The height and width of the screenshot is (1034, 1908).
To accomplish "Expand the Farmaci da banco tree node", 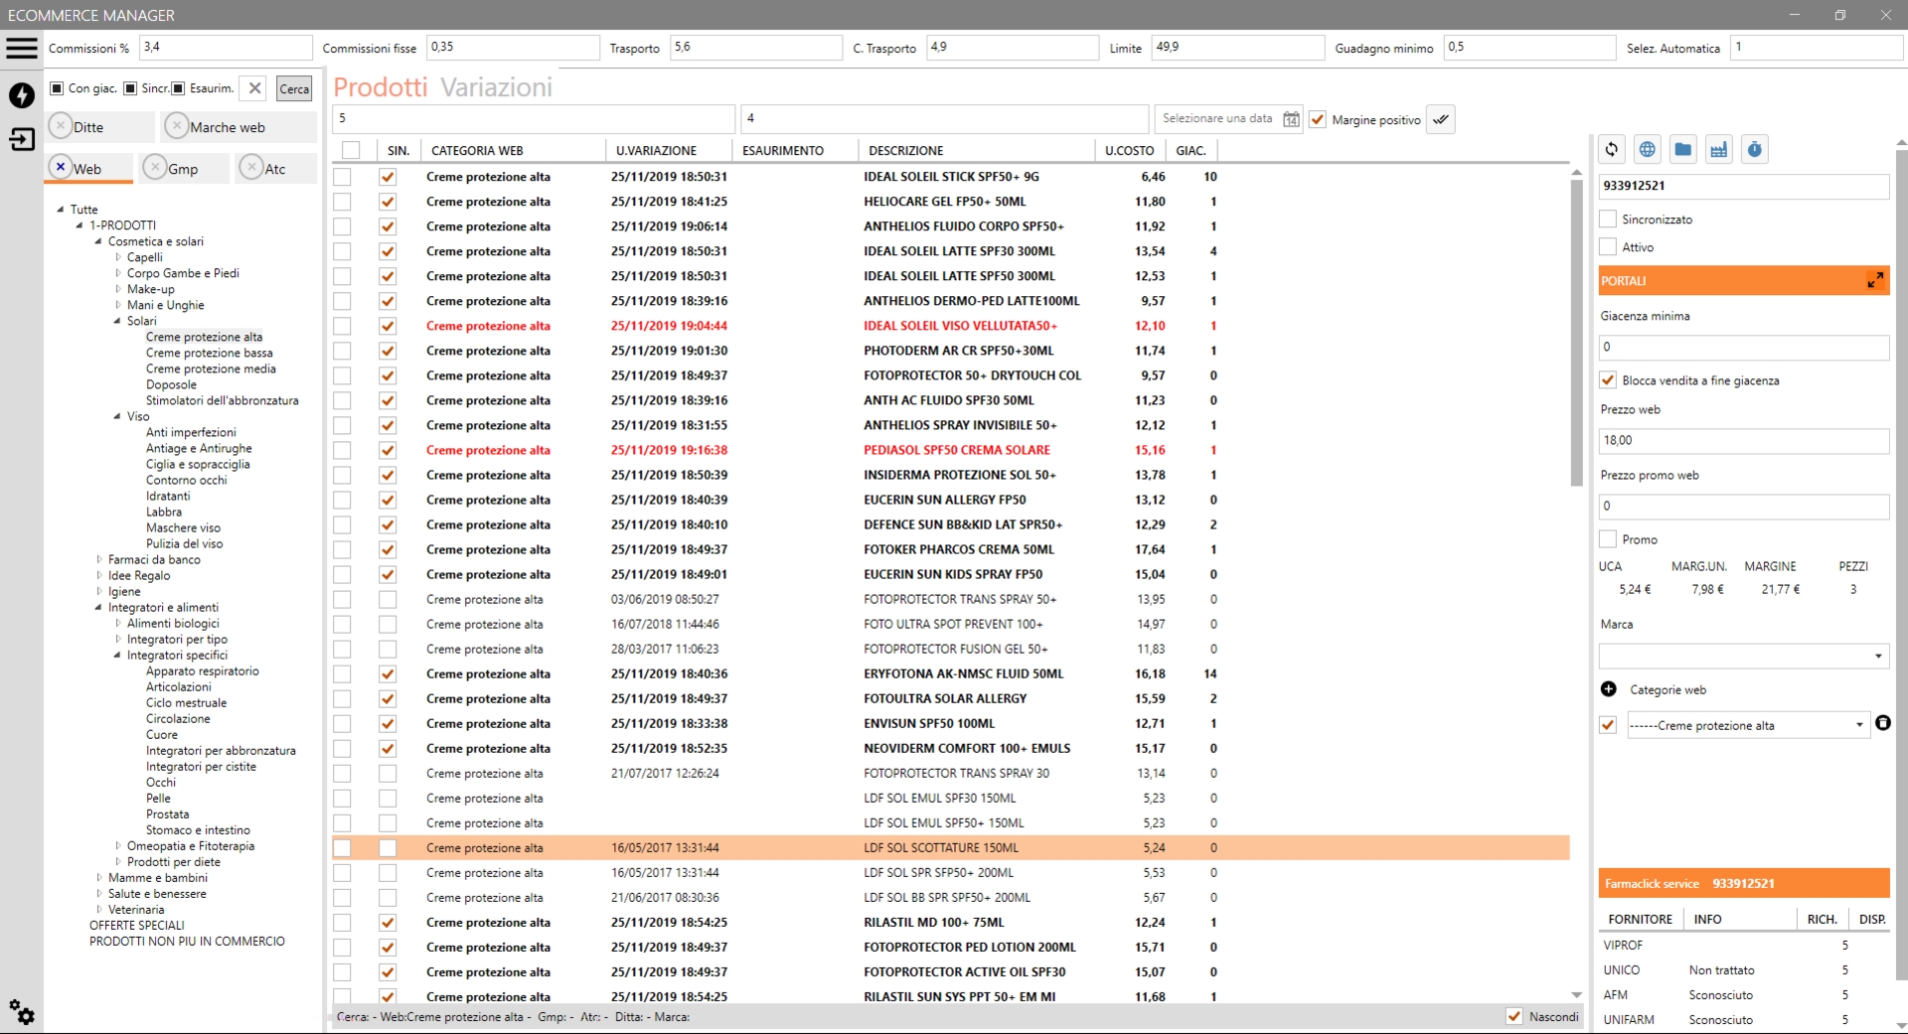I will click(x=99, y=560).
